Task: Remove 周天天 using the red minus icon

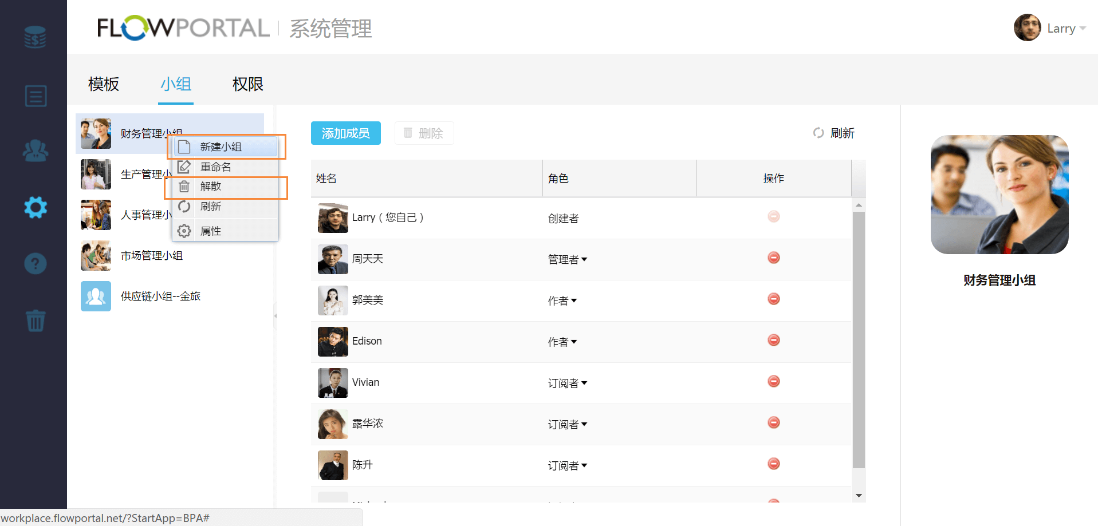Action: point(773,258)
